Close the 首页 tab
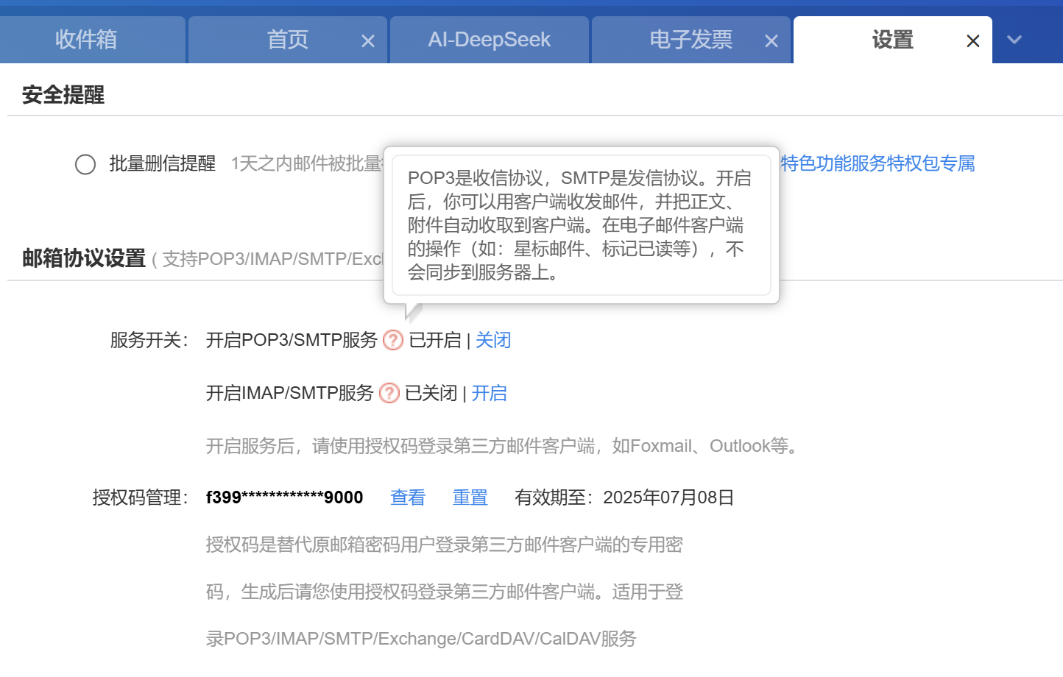Image resolution: width=1063 pixels, height=677 pixels. click(x=368, y=41)
